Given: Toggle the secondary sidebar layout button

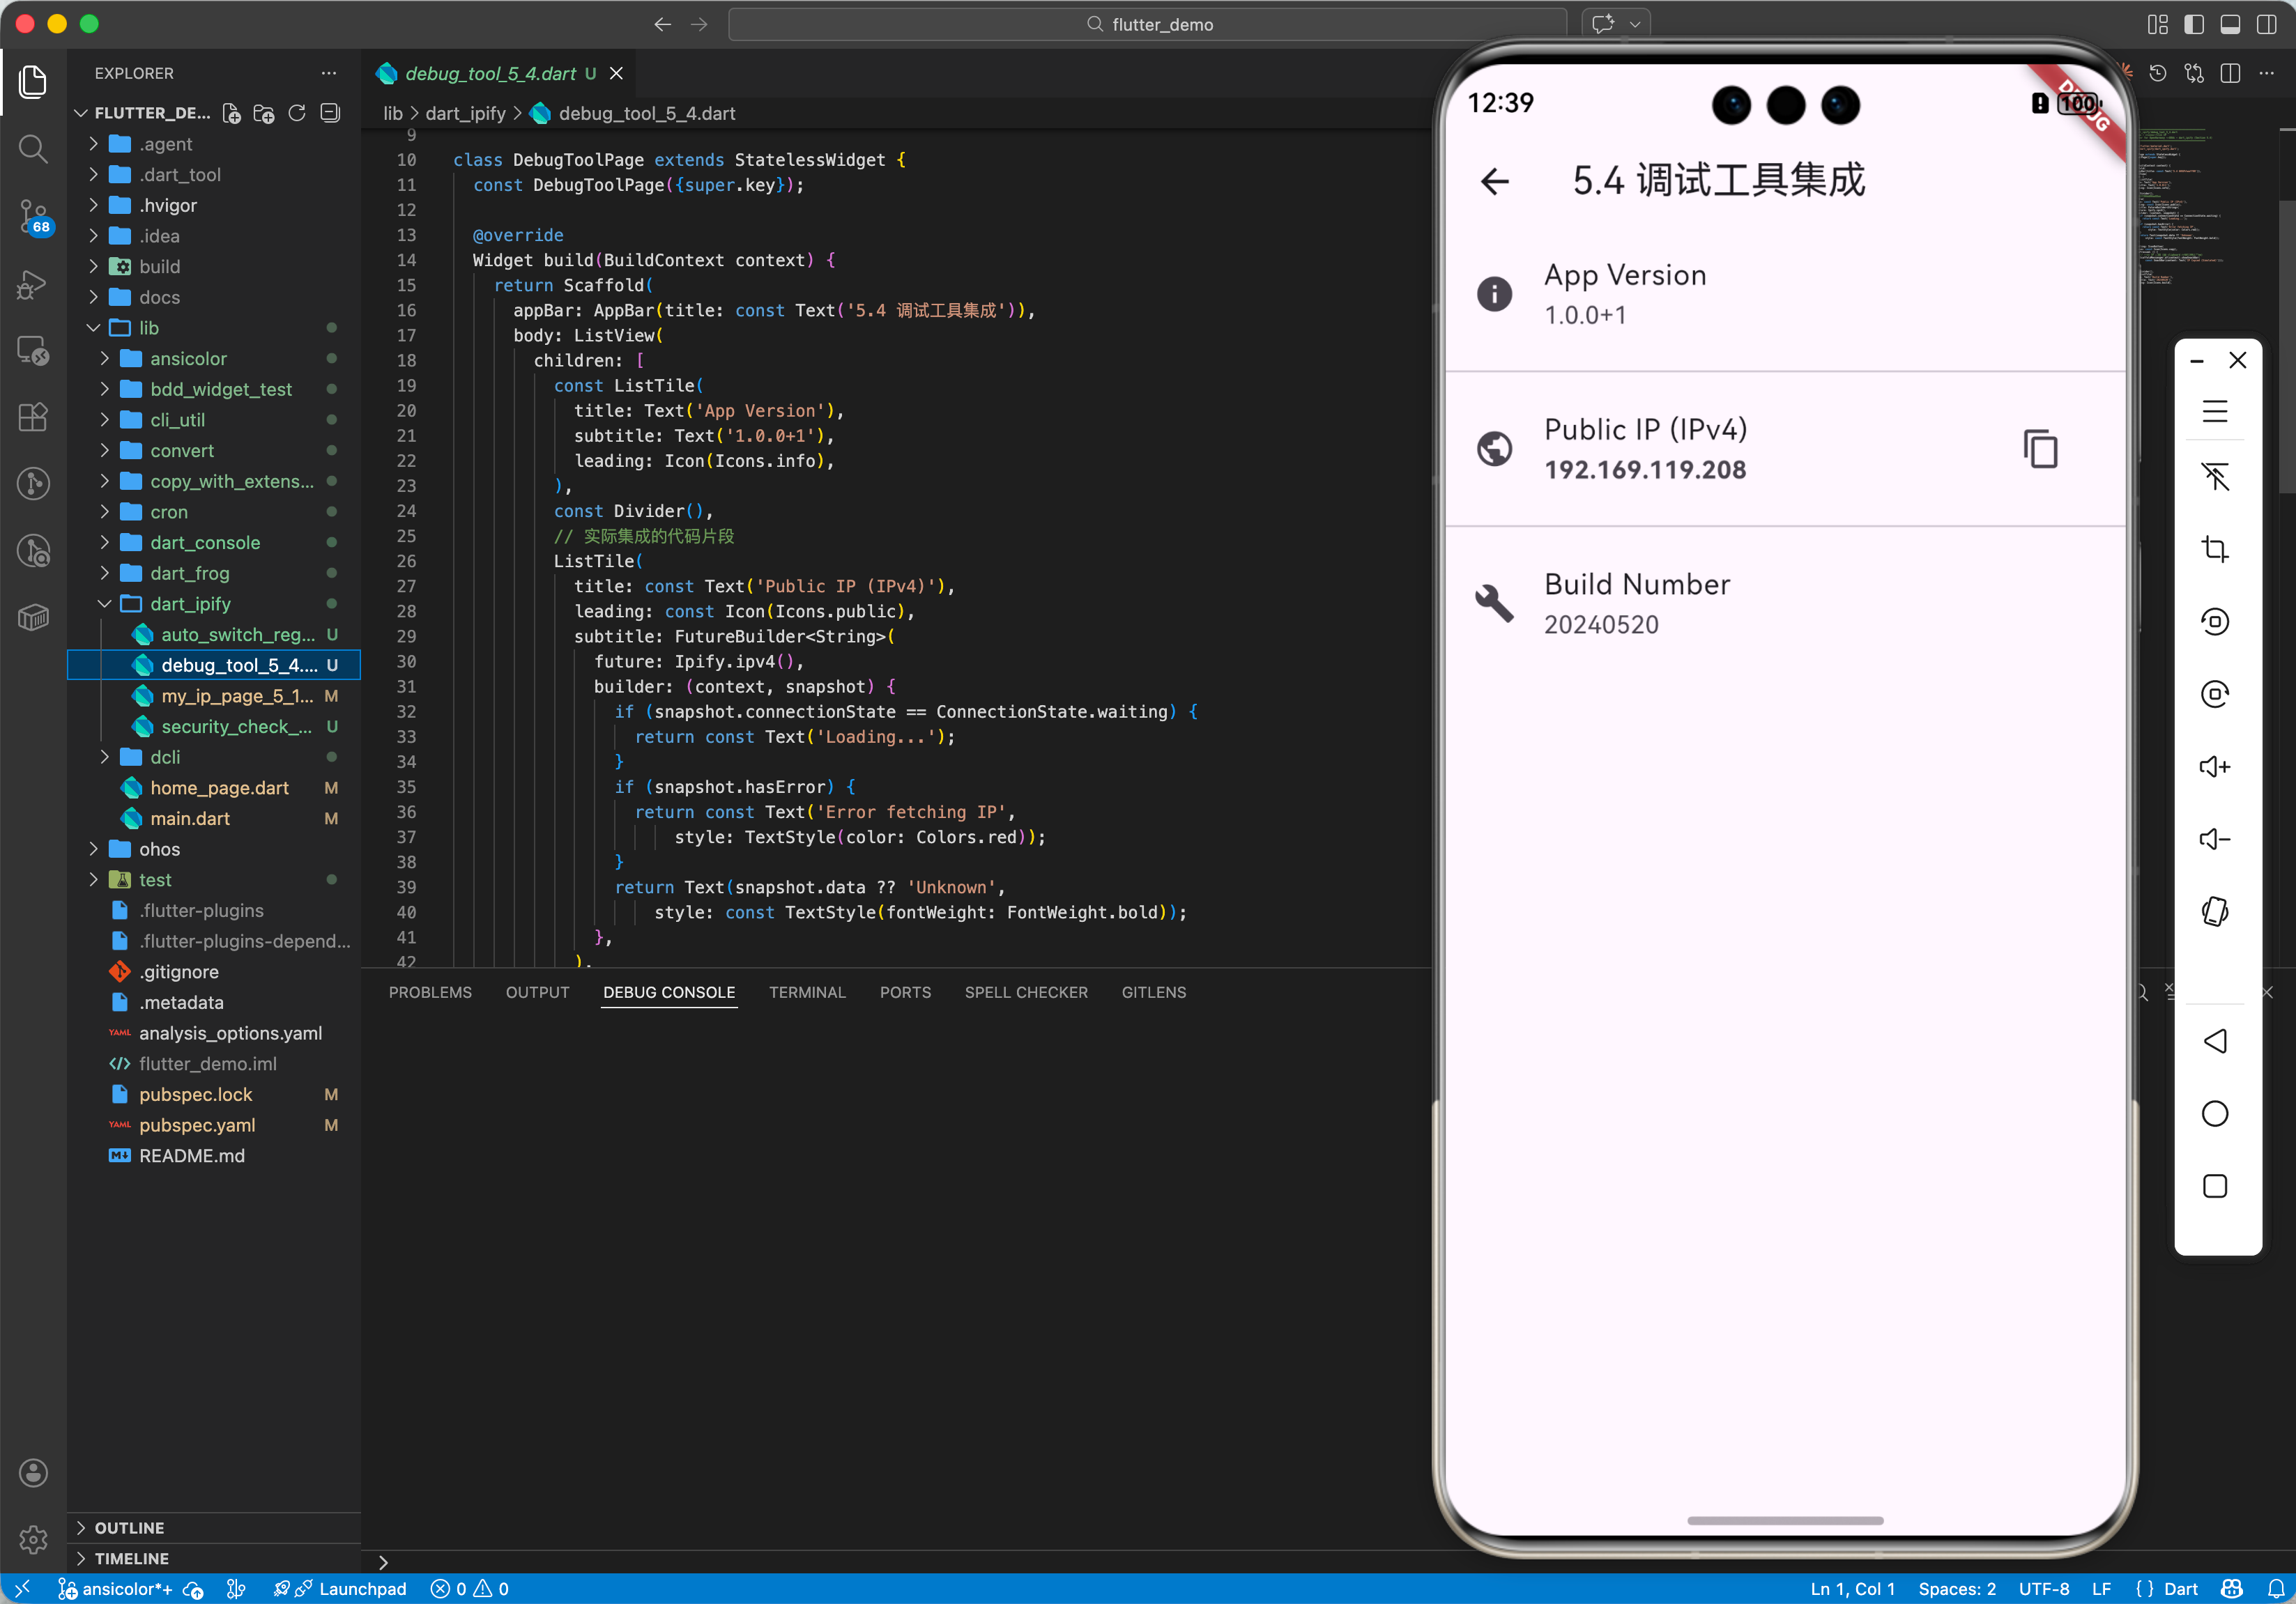Looking at the screenshot, I should (x=2266, y=24).
